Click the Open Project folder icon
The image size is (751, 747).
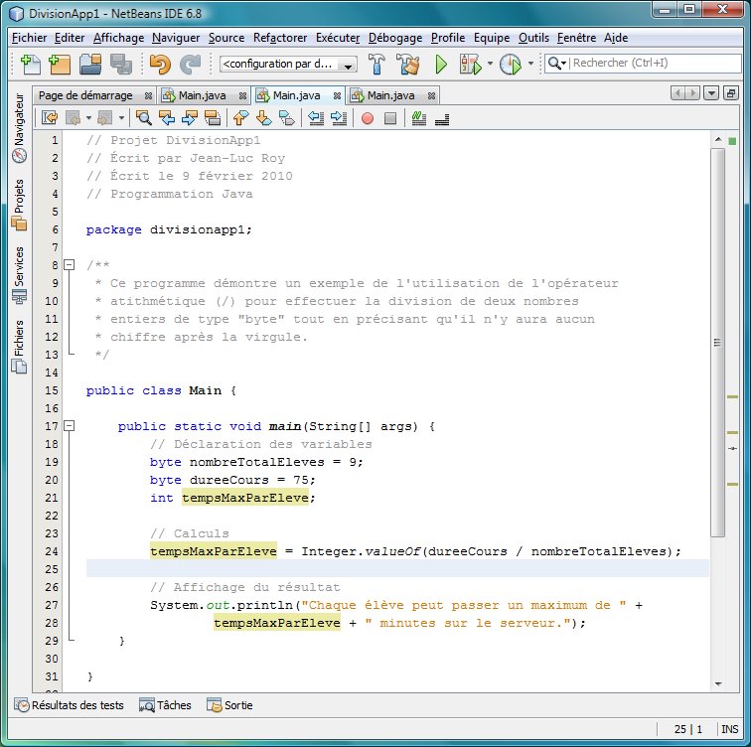coord(90,64)
